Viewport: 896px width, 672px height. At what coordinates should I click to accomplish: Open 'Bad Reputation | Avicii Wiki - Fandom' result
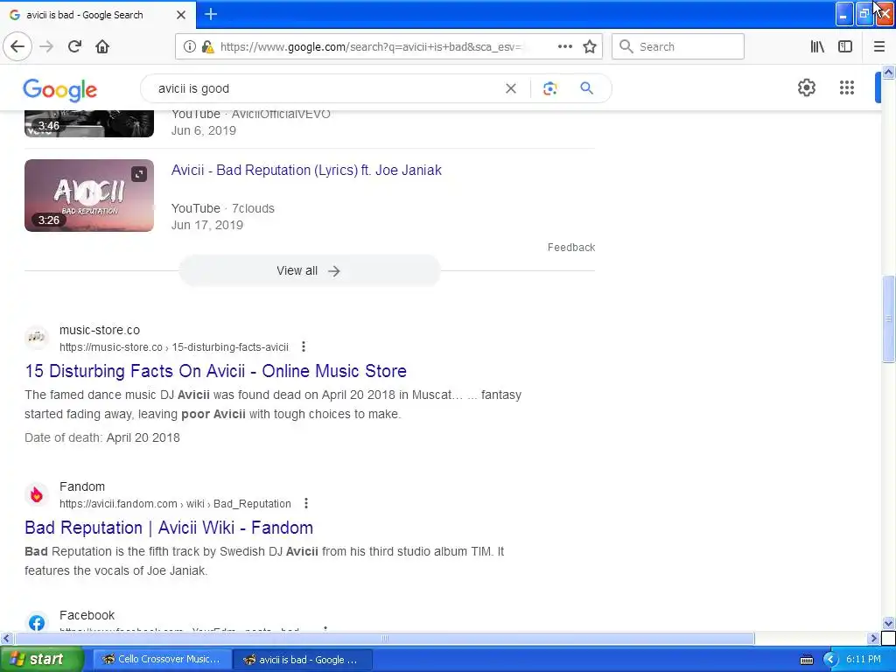pos(169,528)
